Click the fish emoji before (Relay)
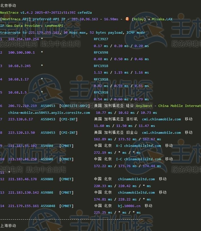This screenshot has width=201, height=231. click(x=127, y=19)
